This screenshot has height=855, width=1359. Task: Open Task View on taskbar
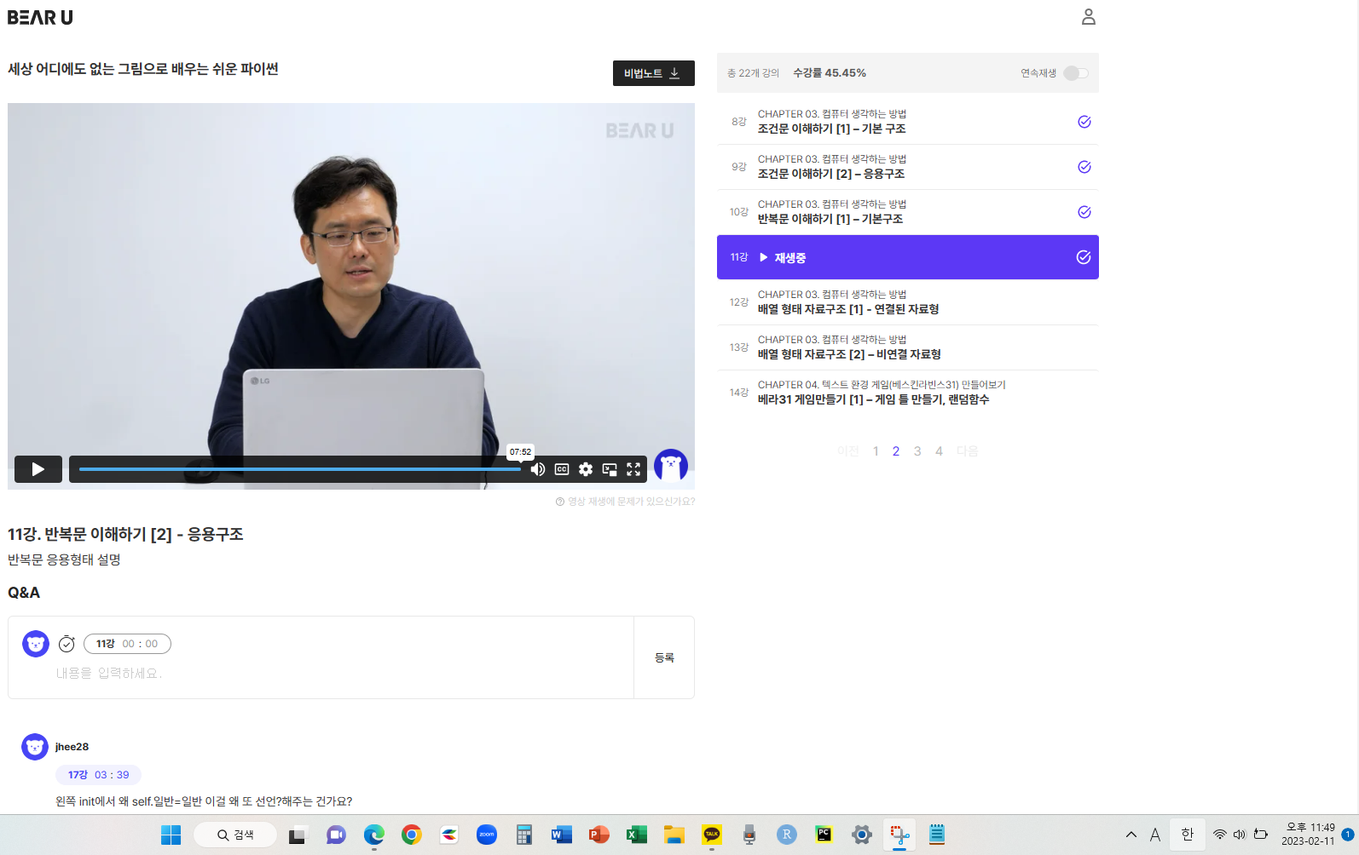297,835
